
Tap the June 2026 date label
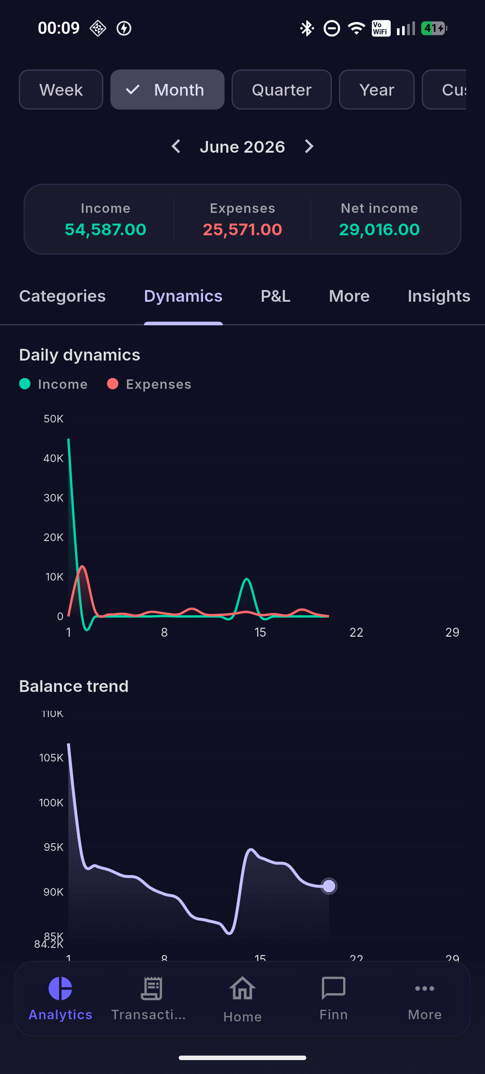coord(242,147)
